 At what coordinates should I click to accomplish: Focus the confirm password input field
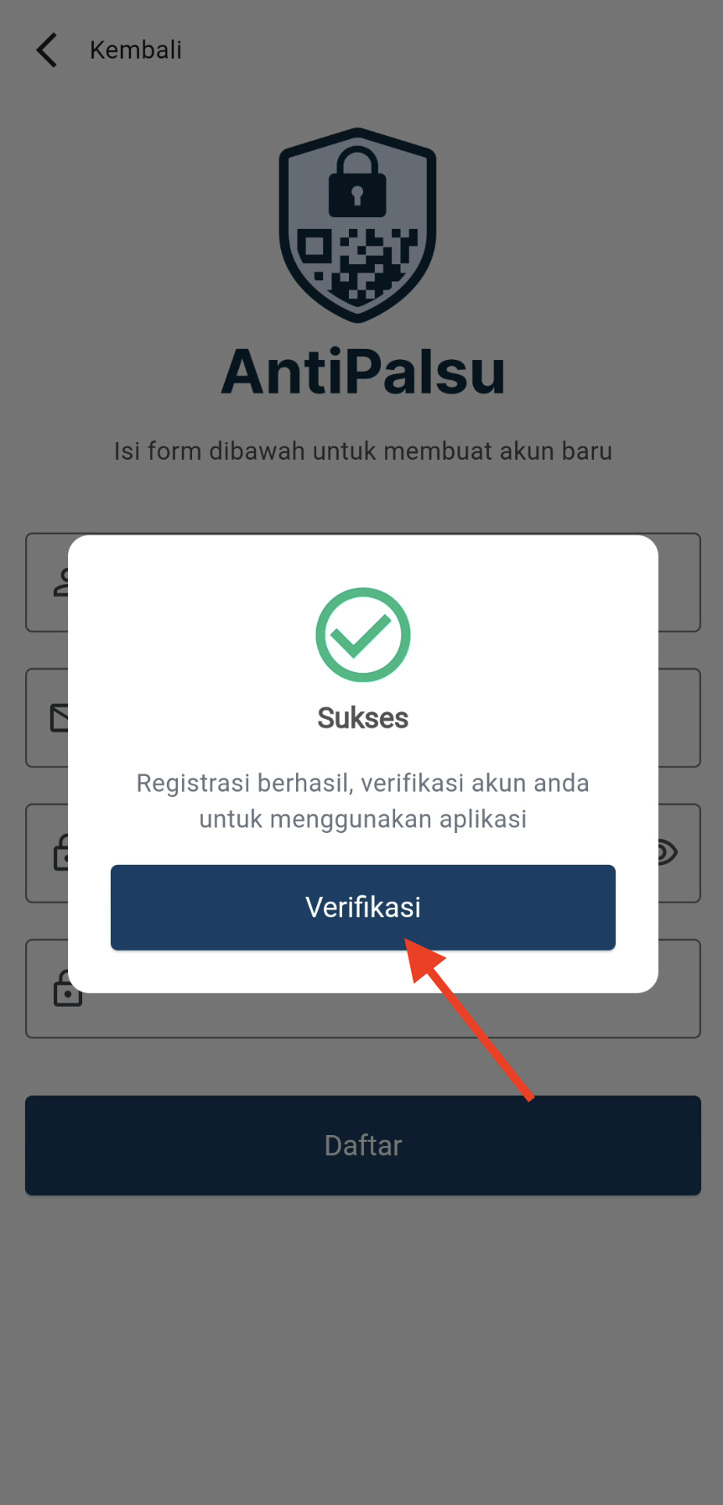point(363,1015)
